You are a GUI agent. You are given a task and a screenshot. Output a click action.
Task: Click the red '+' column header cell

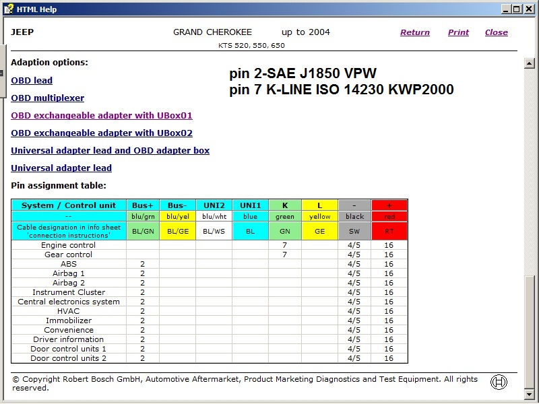(x=389, y=205)
